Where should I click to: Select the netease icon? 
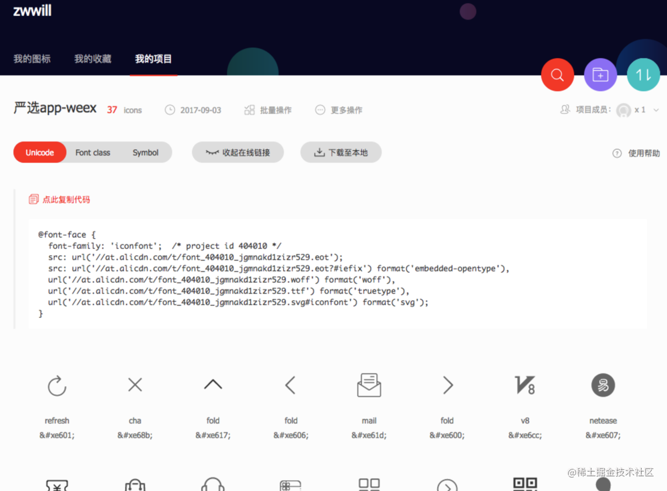(x=603, y=385)
